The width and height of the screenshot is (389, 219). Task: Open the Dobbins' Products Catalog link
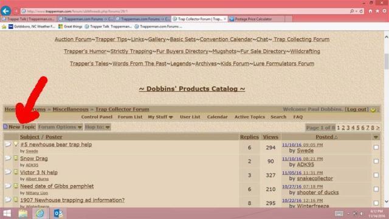tap(192, 89)
